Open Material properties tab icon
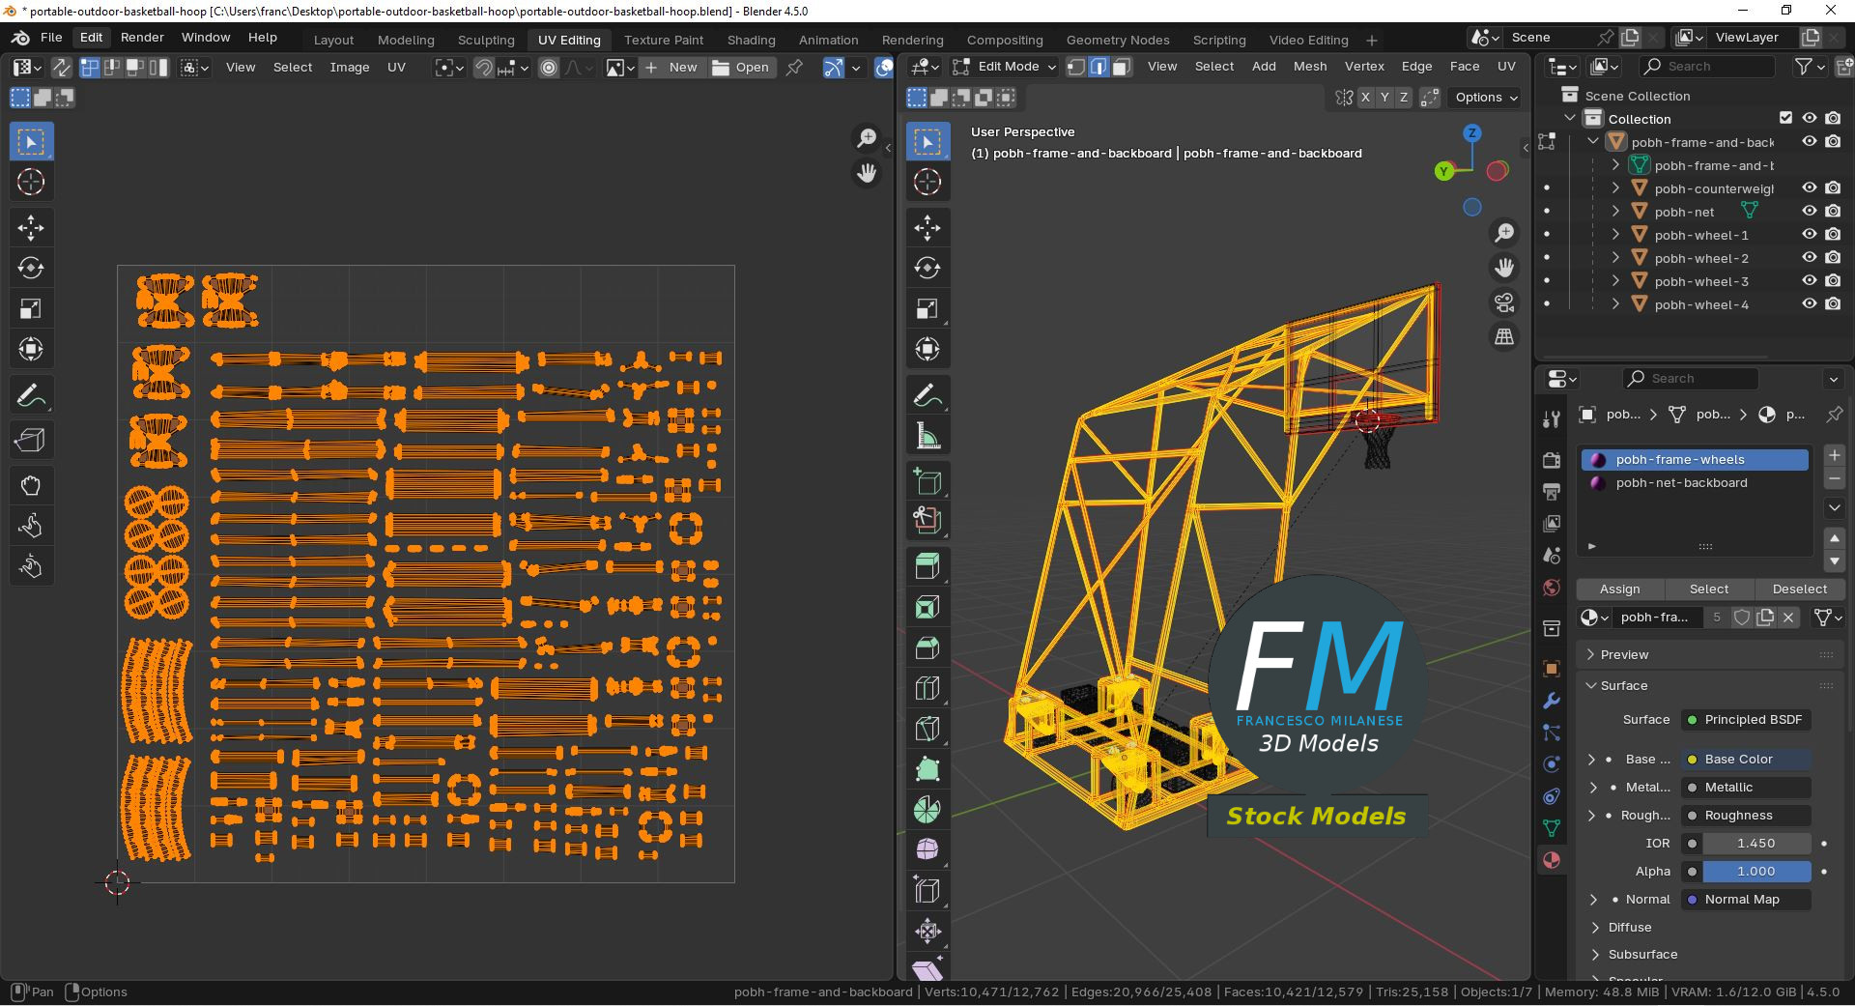The width and height of the screenshot is (1855, 1006). (x=1552, y=860)
